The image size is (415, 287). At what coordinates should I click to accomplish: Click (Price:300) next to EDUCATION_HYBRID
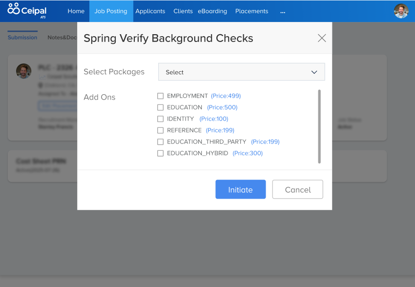pos(248,153)
